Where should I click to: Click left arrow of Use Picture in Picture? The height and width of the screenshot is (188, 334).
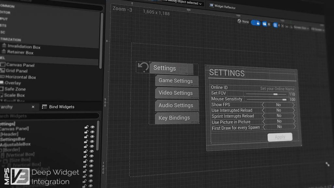click(264, 121)
